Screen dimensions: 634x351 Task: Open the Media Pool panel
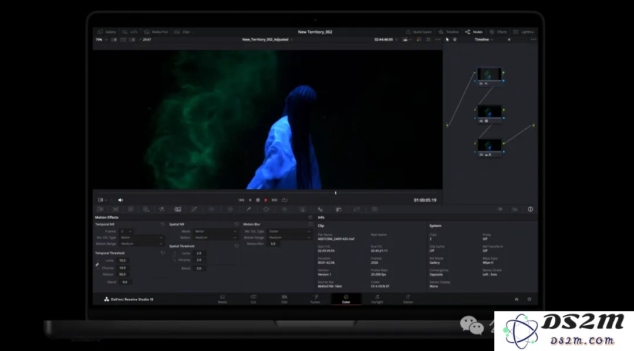click(156, 32)
